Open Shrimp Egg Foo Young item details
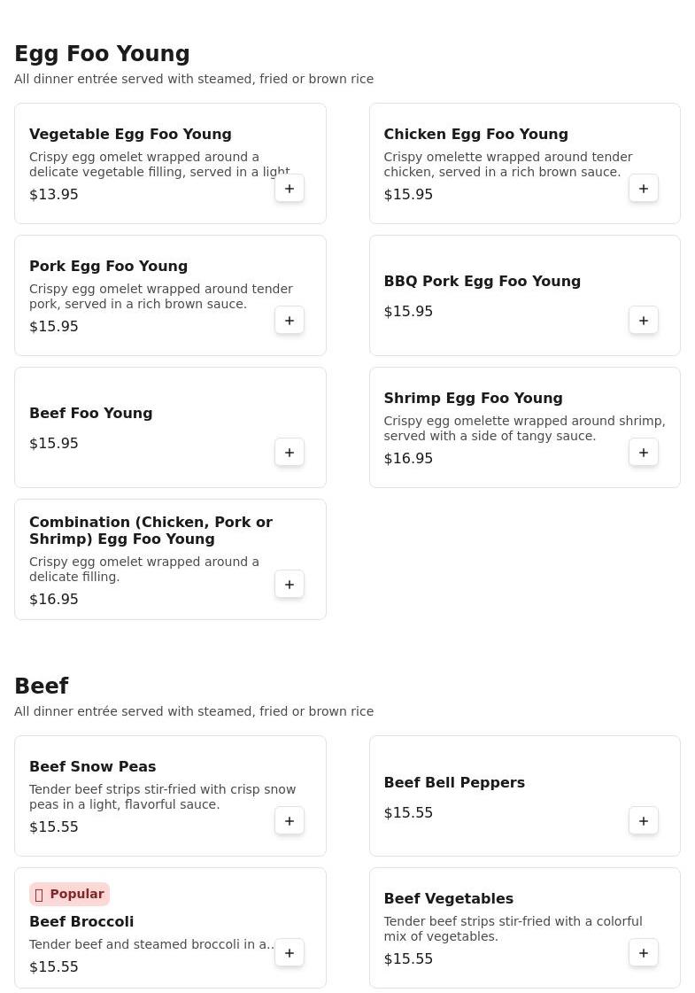This screenshot has height=993, width=695. tap(473, 398)
